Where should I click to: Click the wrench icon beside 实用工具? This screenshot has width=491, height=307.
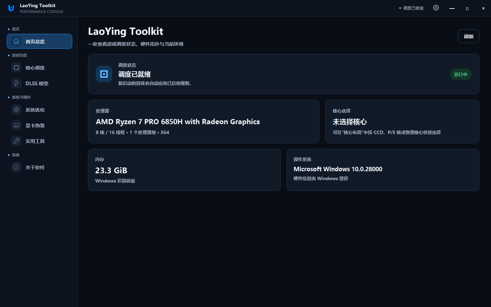[x=16, y=141]
